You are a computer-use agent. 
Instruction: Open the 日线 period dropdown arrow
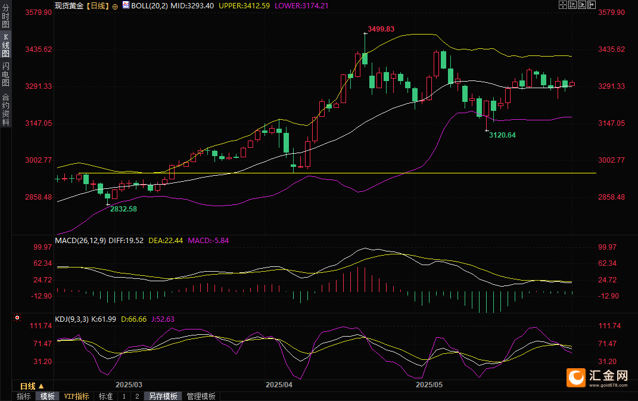[41, 386]
